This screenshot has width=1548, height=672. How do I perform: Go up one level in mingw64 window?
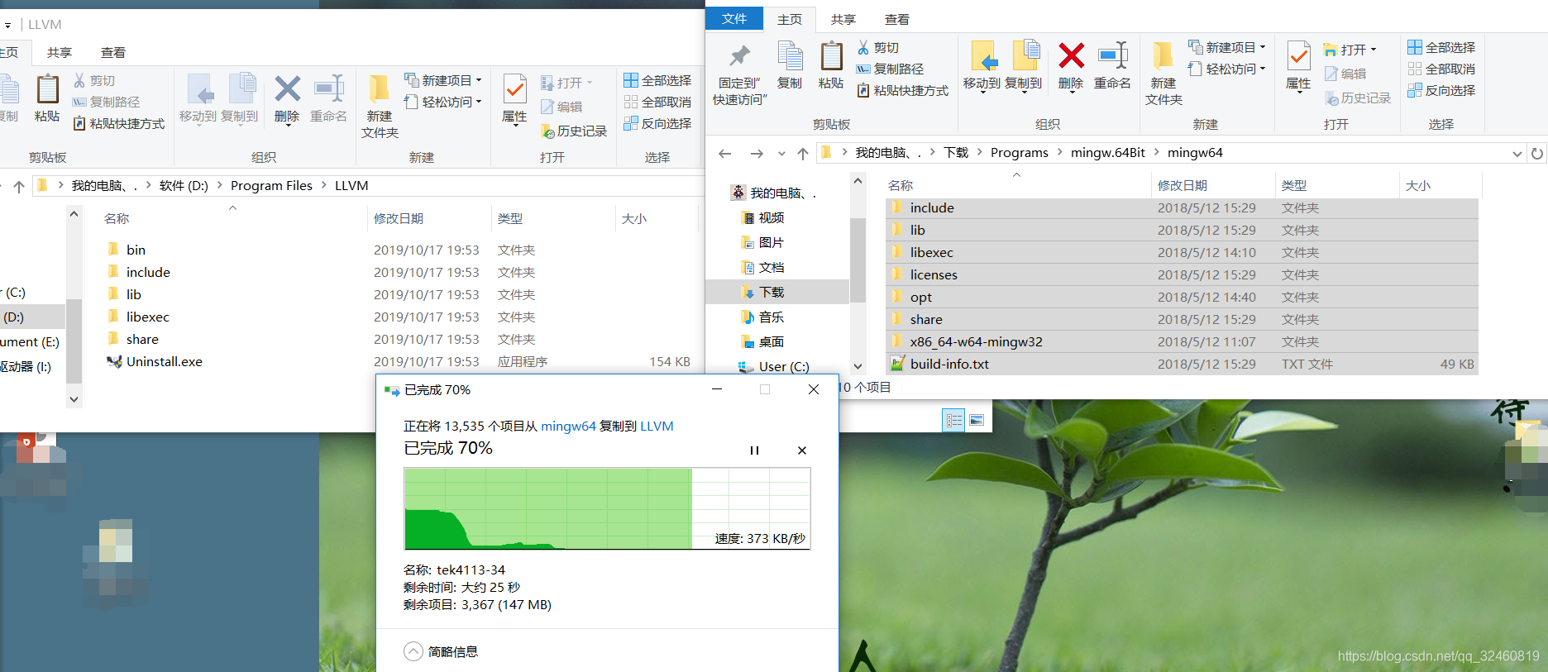pyautogui.click(x=803, y=154)
